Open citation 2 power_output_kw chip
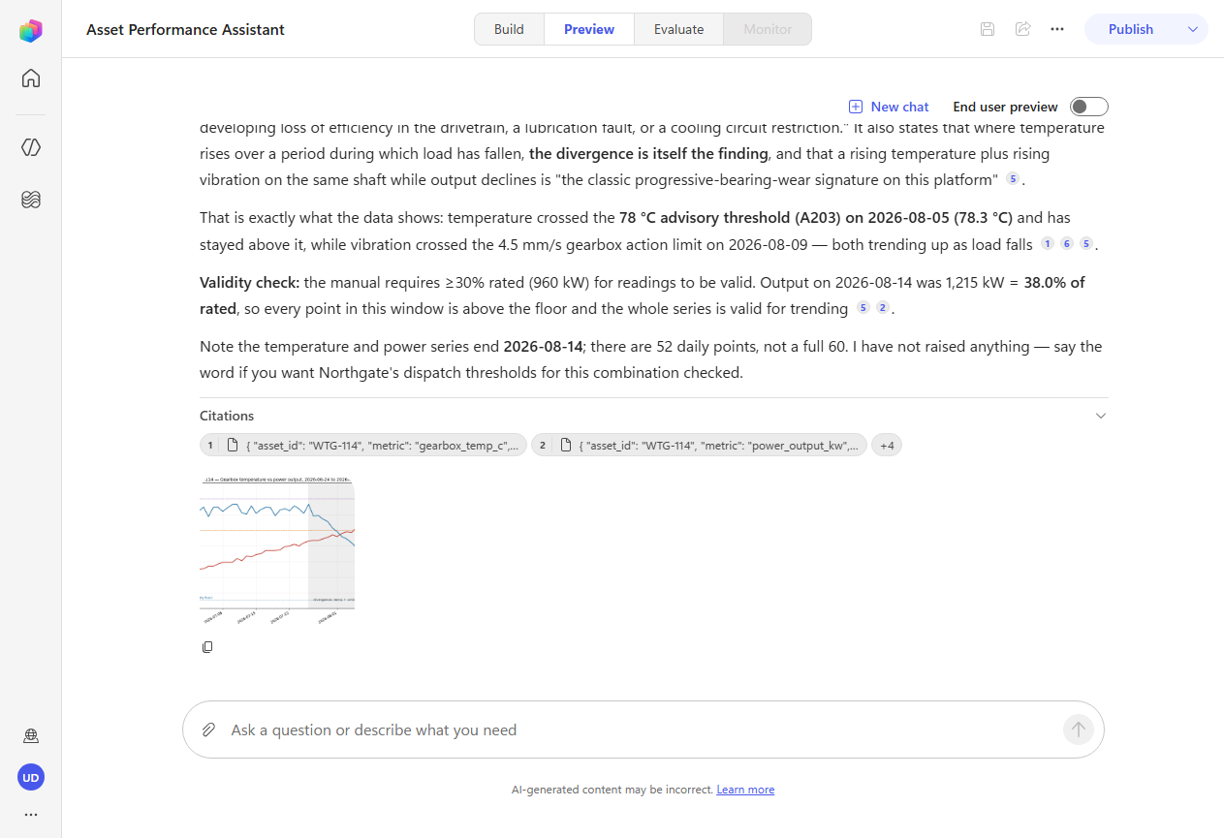 tap(699, 446)
